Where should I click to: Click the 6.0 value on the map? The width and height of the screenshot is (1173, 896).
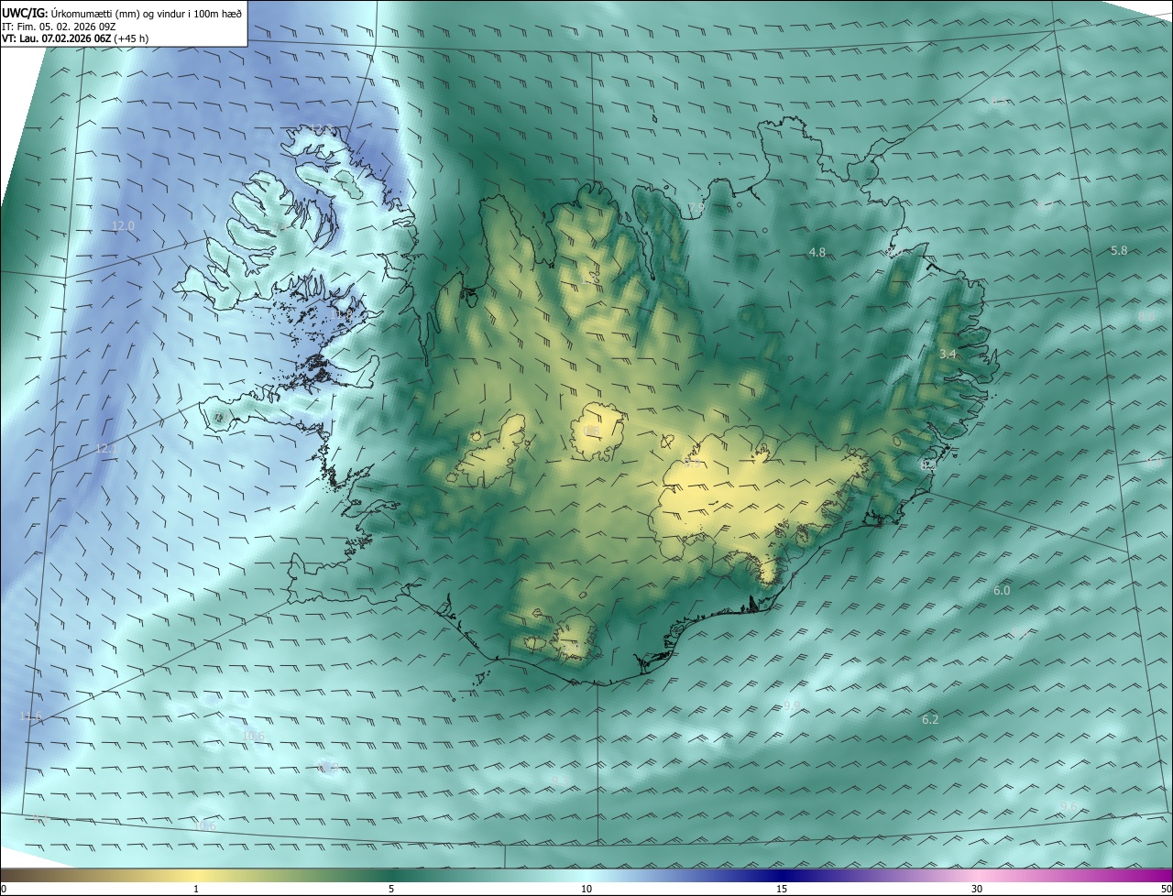pyautogui.click(x=1002, y=591)
